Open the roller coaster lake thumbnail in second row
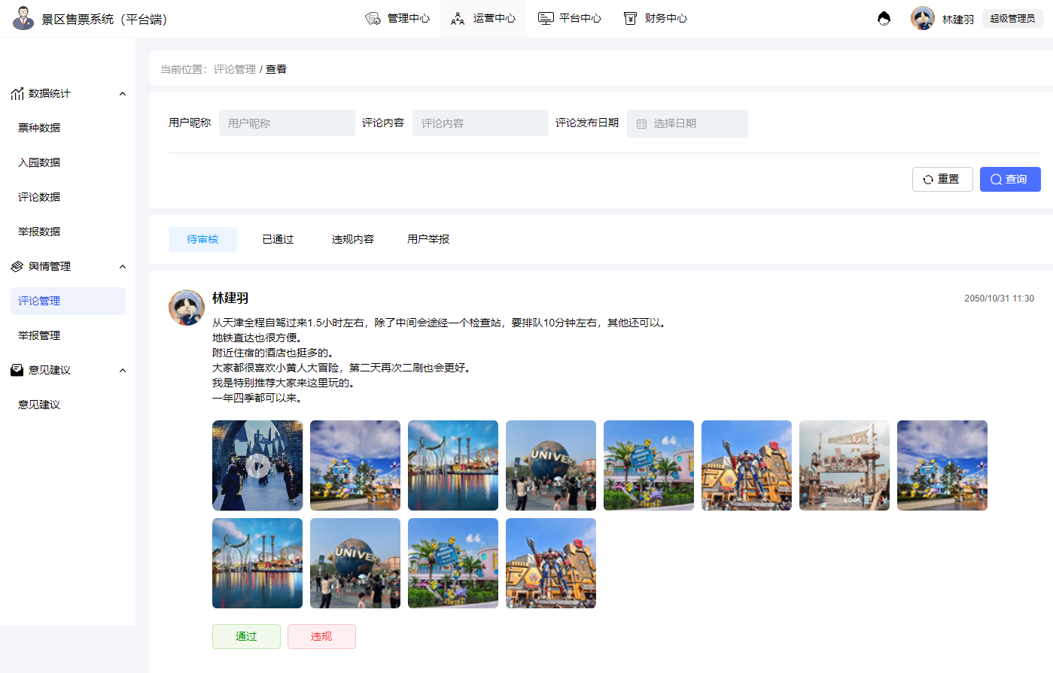 click(257, 563)
